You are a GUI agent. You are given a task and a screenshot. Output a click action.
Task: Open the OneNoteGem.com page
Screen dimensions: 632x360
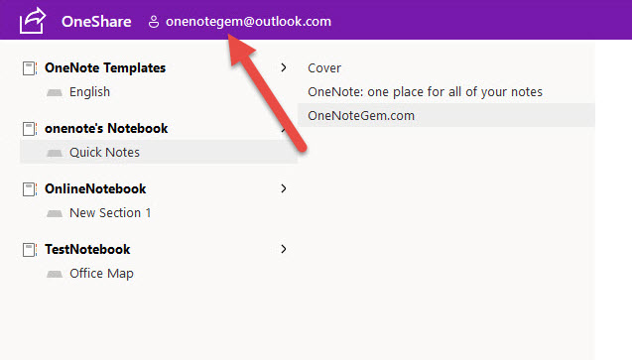[x=445, y=116]
